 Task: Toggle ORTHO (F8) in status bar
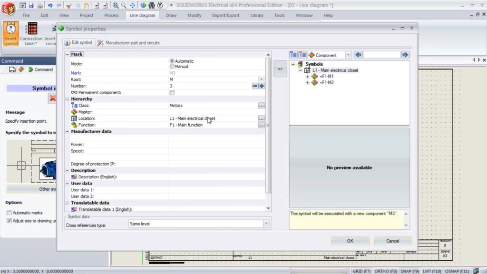(385, 271)
